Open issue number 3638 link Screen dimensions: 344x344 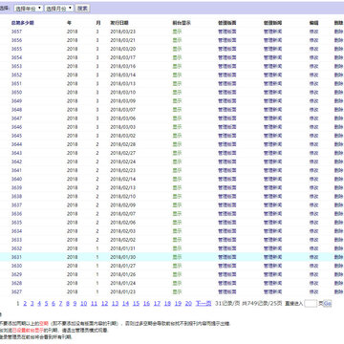(16, 197)
